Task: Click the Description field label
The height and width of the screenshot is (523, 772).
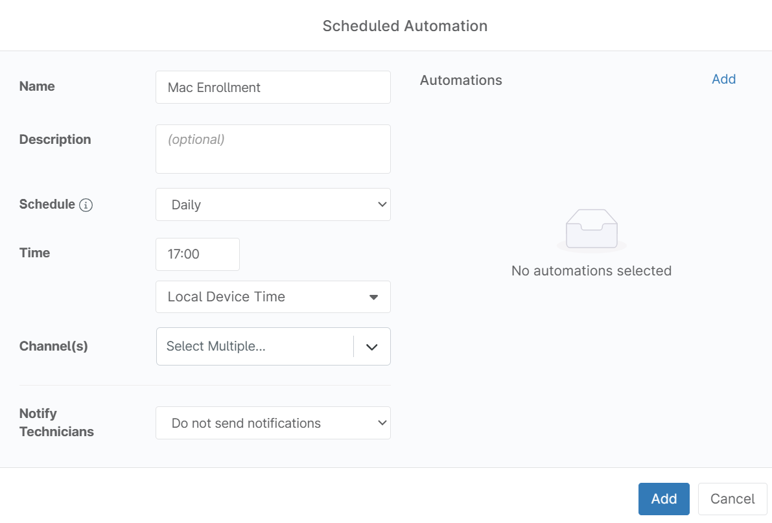Action: (54, 139)
